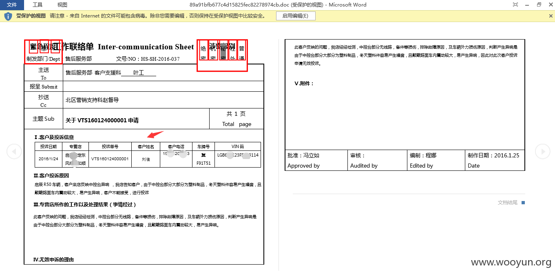Click the 专营店 column header

[x=75, y=146]
